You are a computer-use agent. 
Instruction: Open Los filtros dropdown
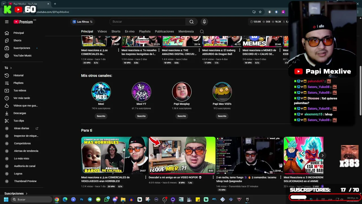point(82,22)
